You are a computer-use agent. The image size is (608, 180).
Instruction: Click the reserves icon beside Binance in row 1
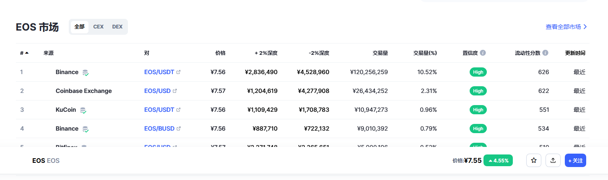coord(86,72)
